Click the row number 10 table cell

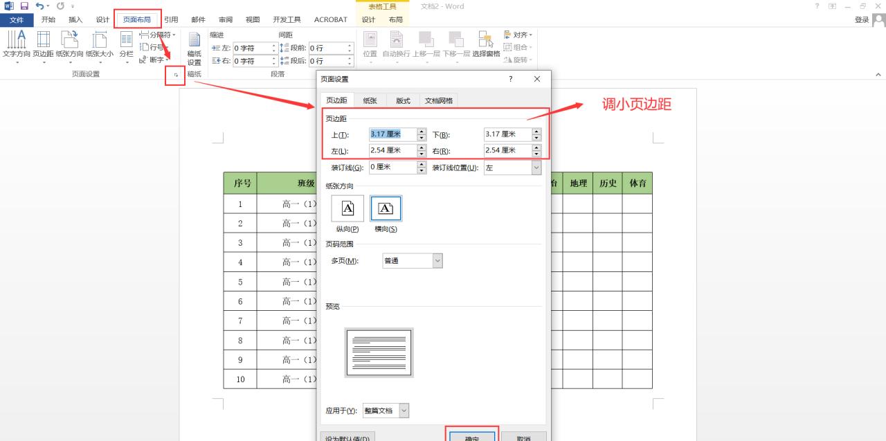240,379
